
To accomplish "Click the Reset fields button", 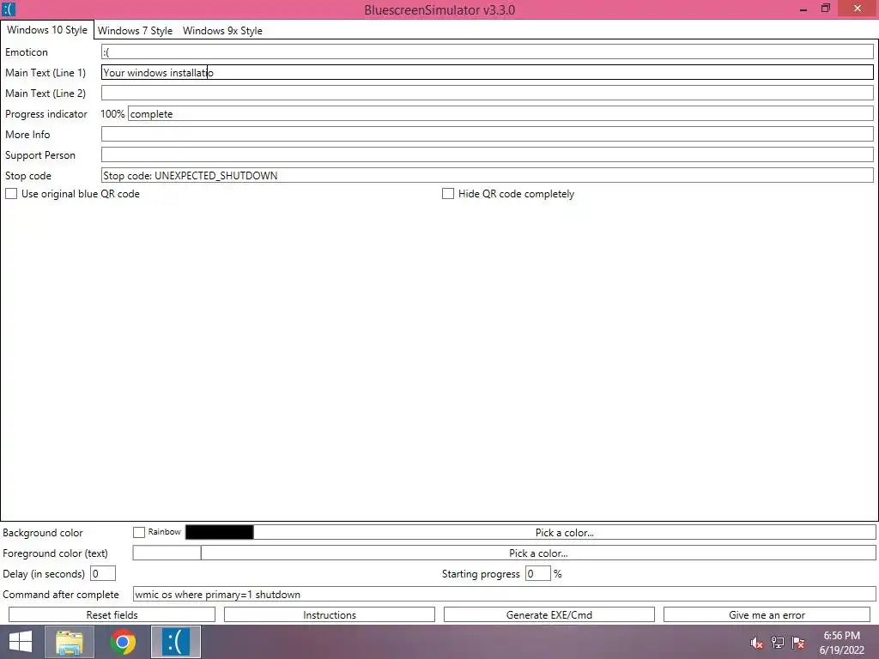I will pyautogui.click(x=112, y=614).
